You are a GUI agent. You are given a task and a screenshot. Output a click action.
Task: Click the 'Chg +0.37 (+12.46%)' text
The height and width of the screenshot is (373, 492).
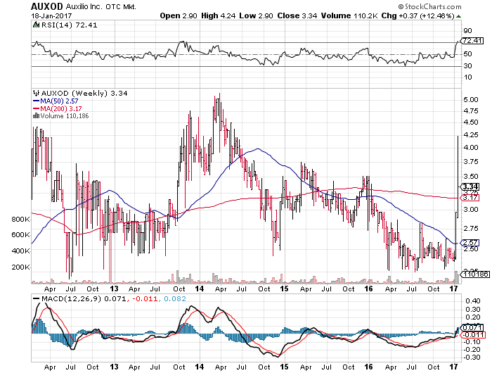point(418,15)
